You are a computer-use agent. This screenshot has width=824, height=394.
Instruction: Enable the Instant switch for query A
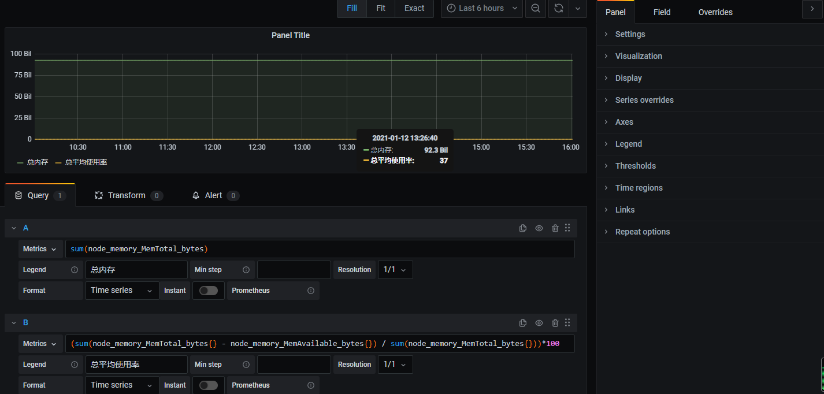[208, 291]
